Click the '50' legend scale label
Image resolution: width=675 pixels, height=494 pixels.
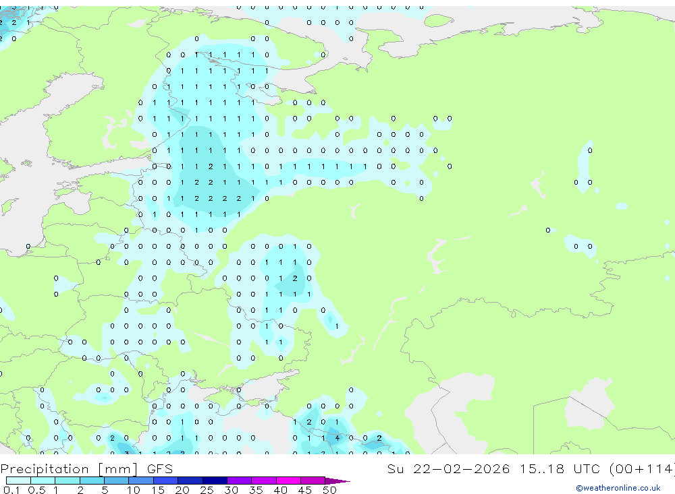(329, 490)
